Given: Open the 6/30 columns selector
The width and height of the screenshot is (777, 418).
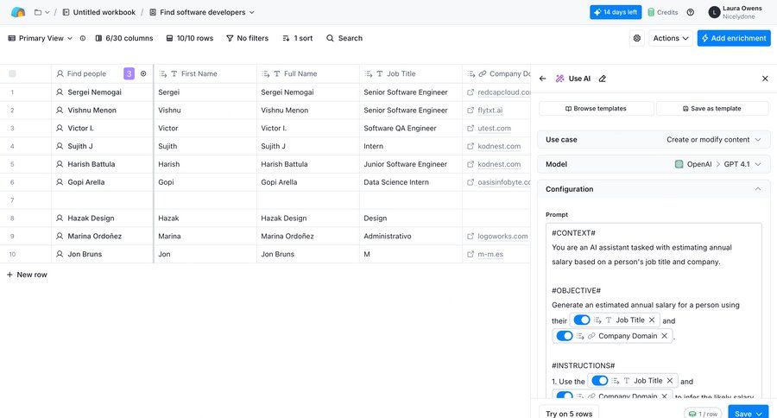Looking at the screenshot, I should [124, 38].
